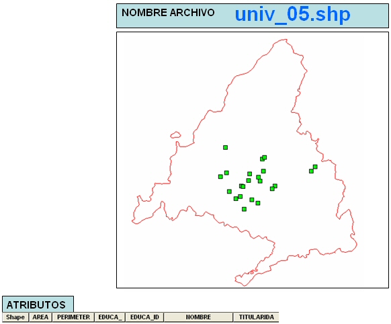Screen dimensions: 391x324
Task: Click the univ_05.shp file name text
Action: 292,14
